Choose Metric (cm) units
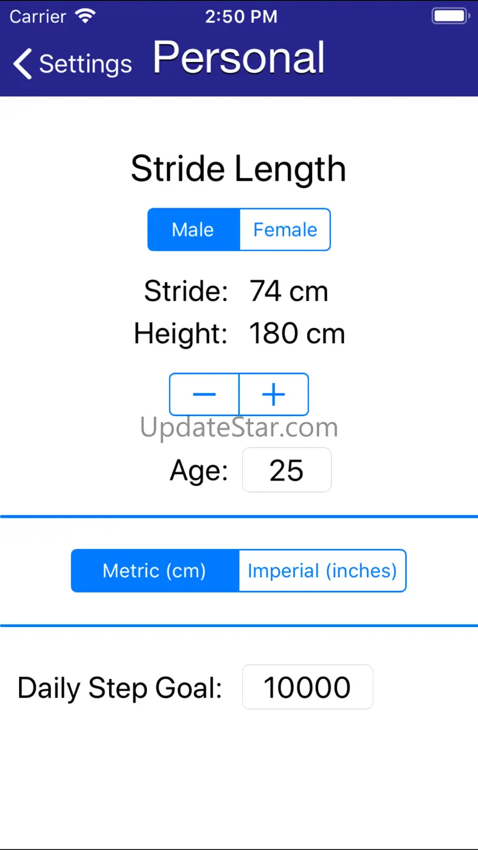The height and width of the screenshot is (850, 478). [x=154, y=571]
